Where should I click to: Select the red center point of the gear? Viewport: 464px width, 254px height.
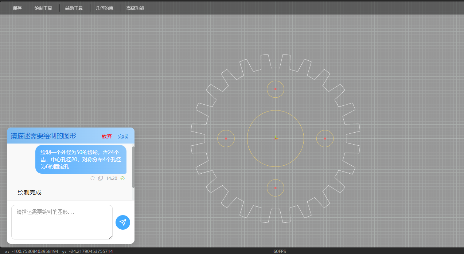pyautogui.click(x=276, y=138)
